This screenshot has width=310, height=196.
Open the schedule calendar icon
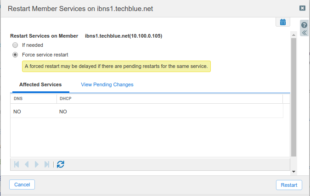(283, 22)
